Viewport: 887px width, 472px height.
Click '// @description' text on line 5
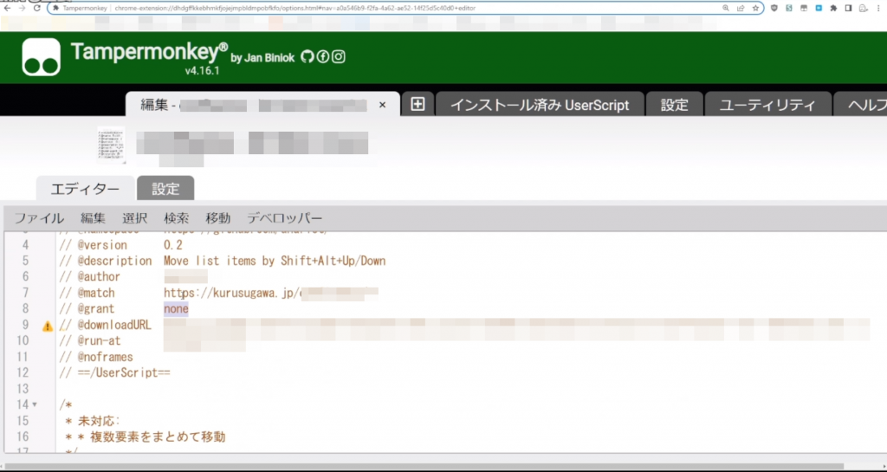(x=105, y=262)
